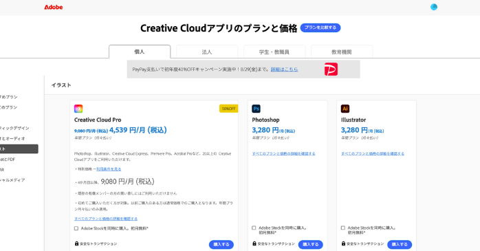Select sidebar item ending in てのプラン
This screenshot has width=480, height=251.
[x=8, y=107]
